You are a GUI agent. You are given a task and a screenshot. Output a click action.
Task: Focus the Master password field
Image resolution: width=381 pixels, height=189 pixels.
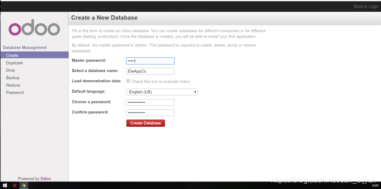pos(150,61)
